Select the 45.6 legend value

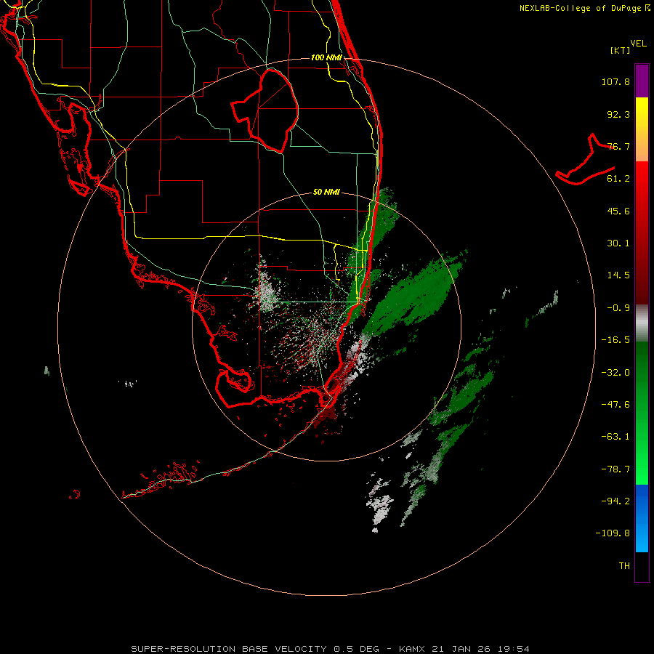pyautogui.click(x=618, y=211)
